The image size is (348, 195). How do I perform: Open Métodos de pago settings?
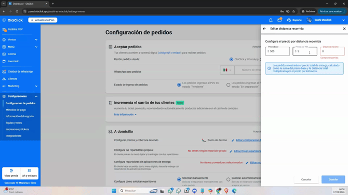coord(16,110)
